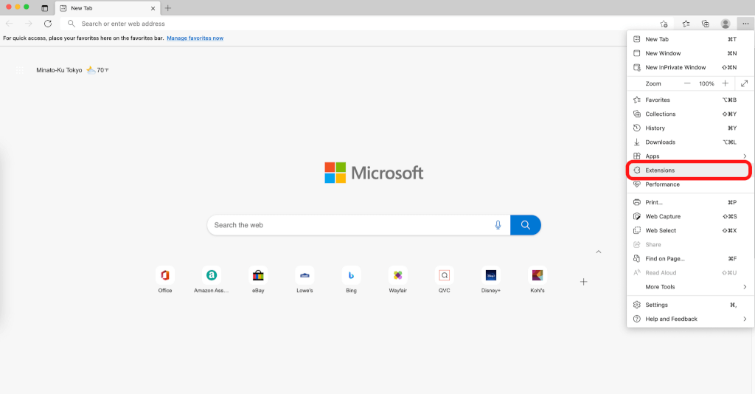Decrease zoom with the minus button
The width and height of the screenshot is (755, 394).
[687, 83]
